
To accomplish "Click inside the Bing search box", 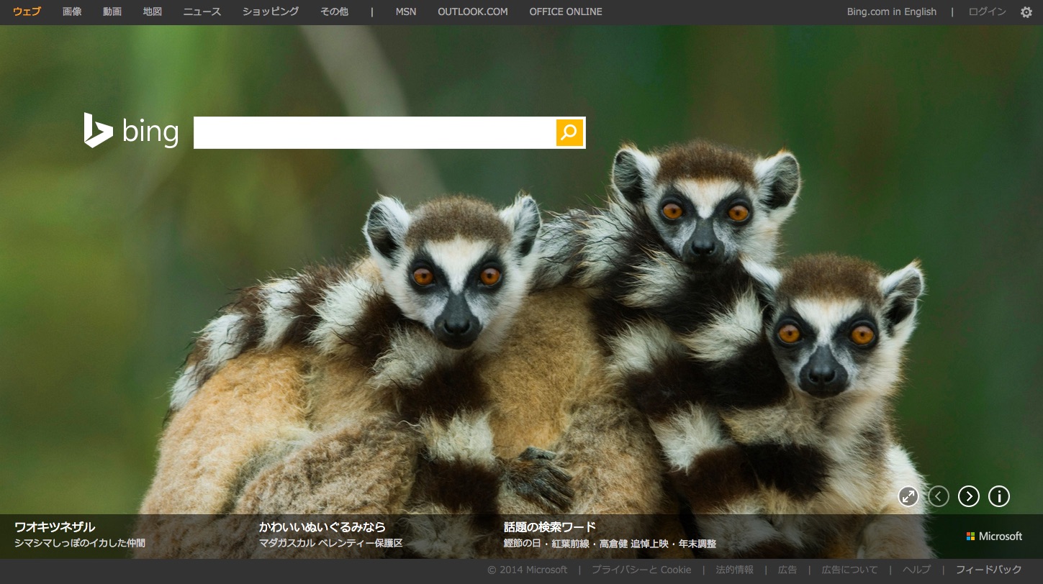I will 374,132.
